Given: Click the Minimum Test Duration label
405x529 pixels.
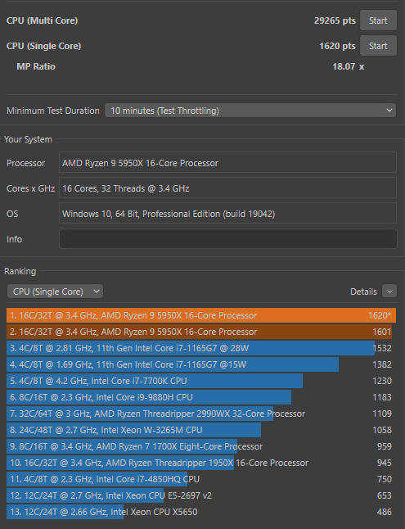Looking at the screenshot, I should [x=53, y=111].
